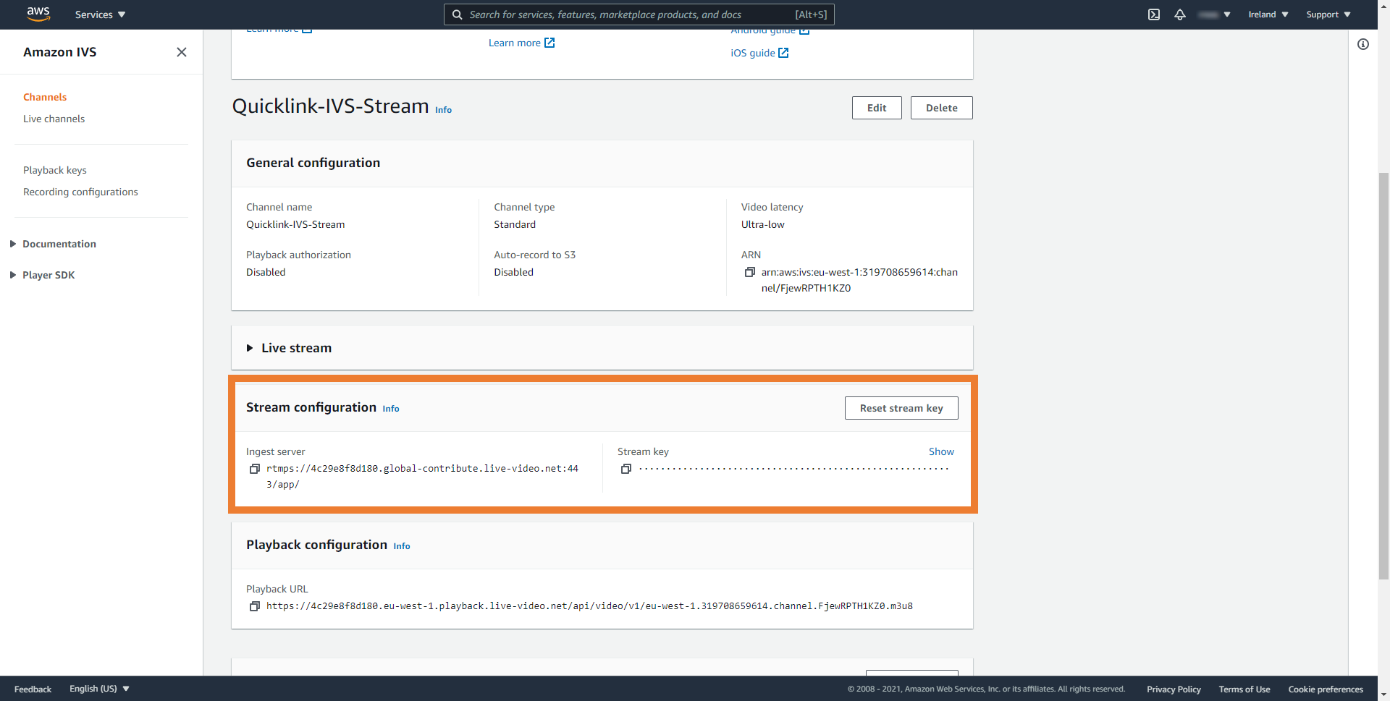Screen dimensions: 1390x701
Task: Go to Channels in the sidebar
Action: (45, 97)
